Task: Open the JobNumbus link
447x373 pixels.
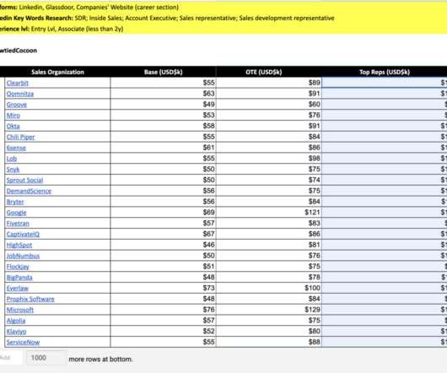Action: [23, 256]
